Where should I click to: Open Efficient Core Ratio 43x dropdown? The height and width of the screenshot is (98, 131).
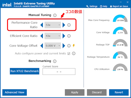click(53, 36)
